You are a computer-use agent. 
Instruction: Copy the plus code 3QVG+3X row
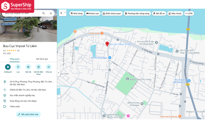[28, 90]
